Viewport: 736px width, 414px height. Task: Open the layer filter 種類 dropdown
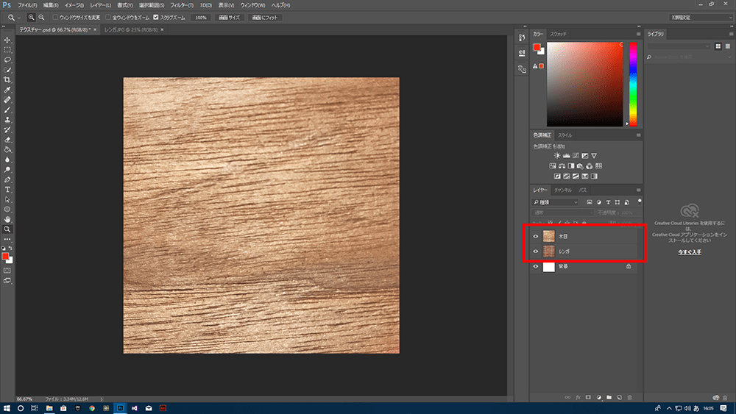[556, 202]
